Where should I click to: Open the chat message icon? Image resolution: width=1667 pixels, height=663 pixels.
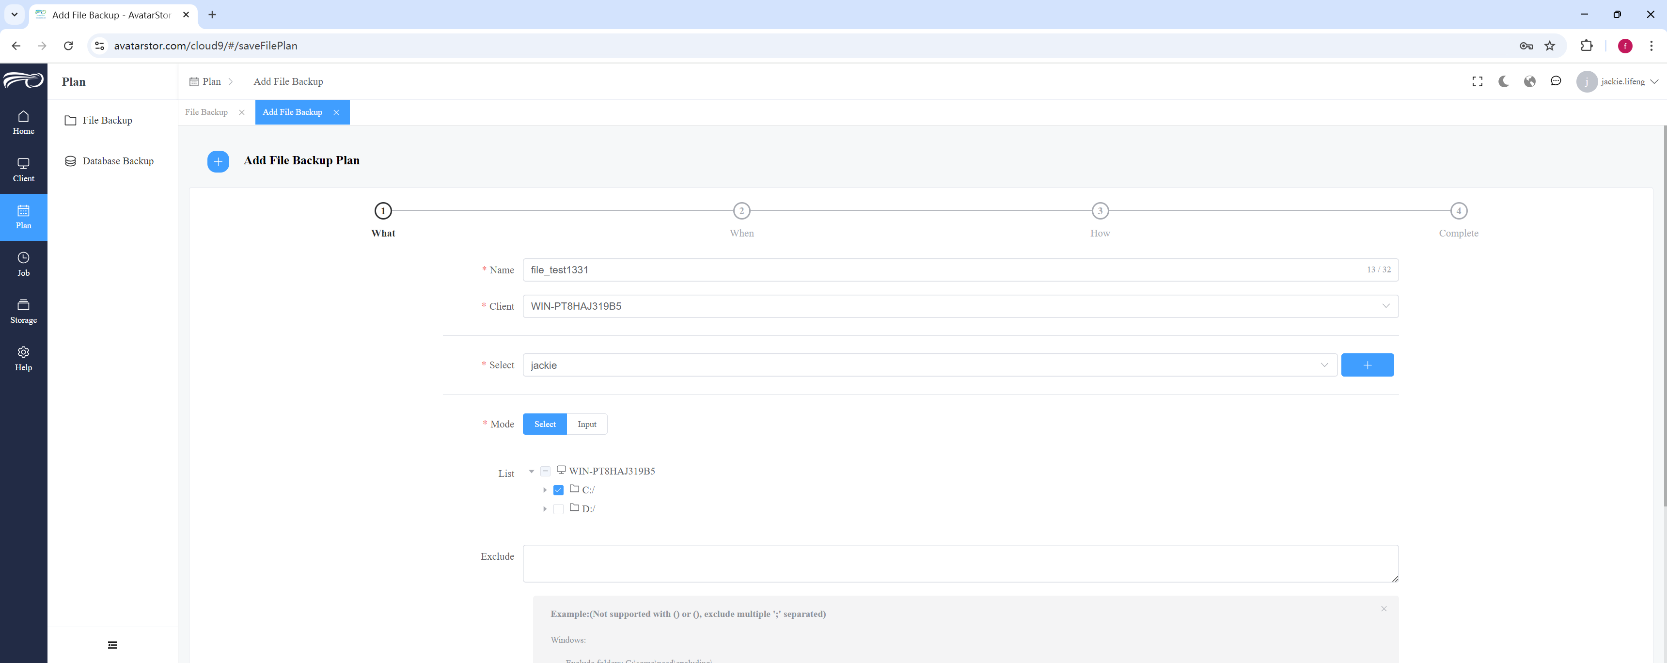coord(1556,81)
